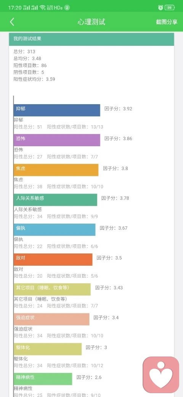Tap the notification count badge

pos(67,8)
